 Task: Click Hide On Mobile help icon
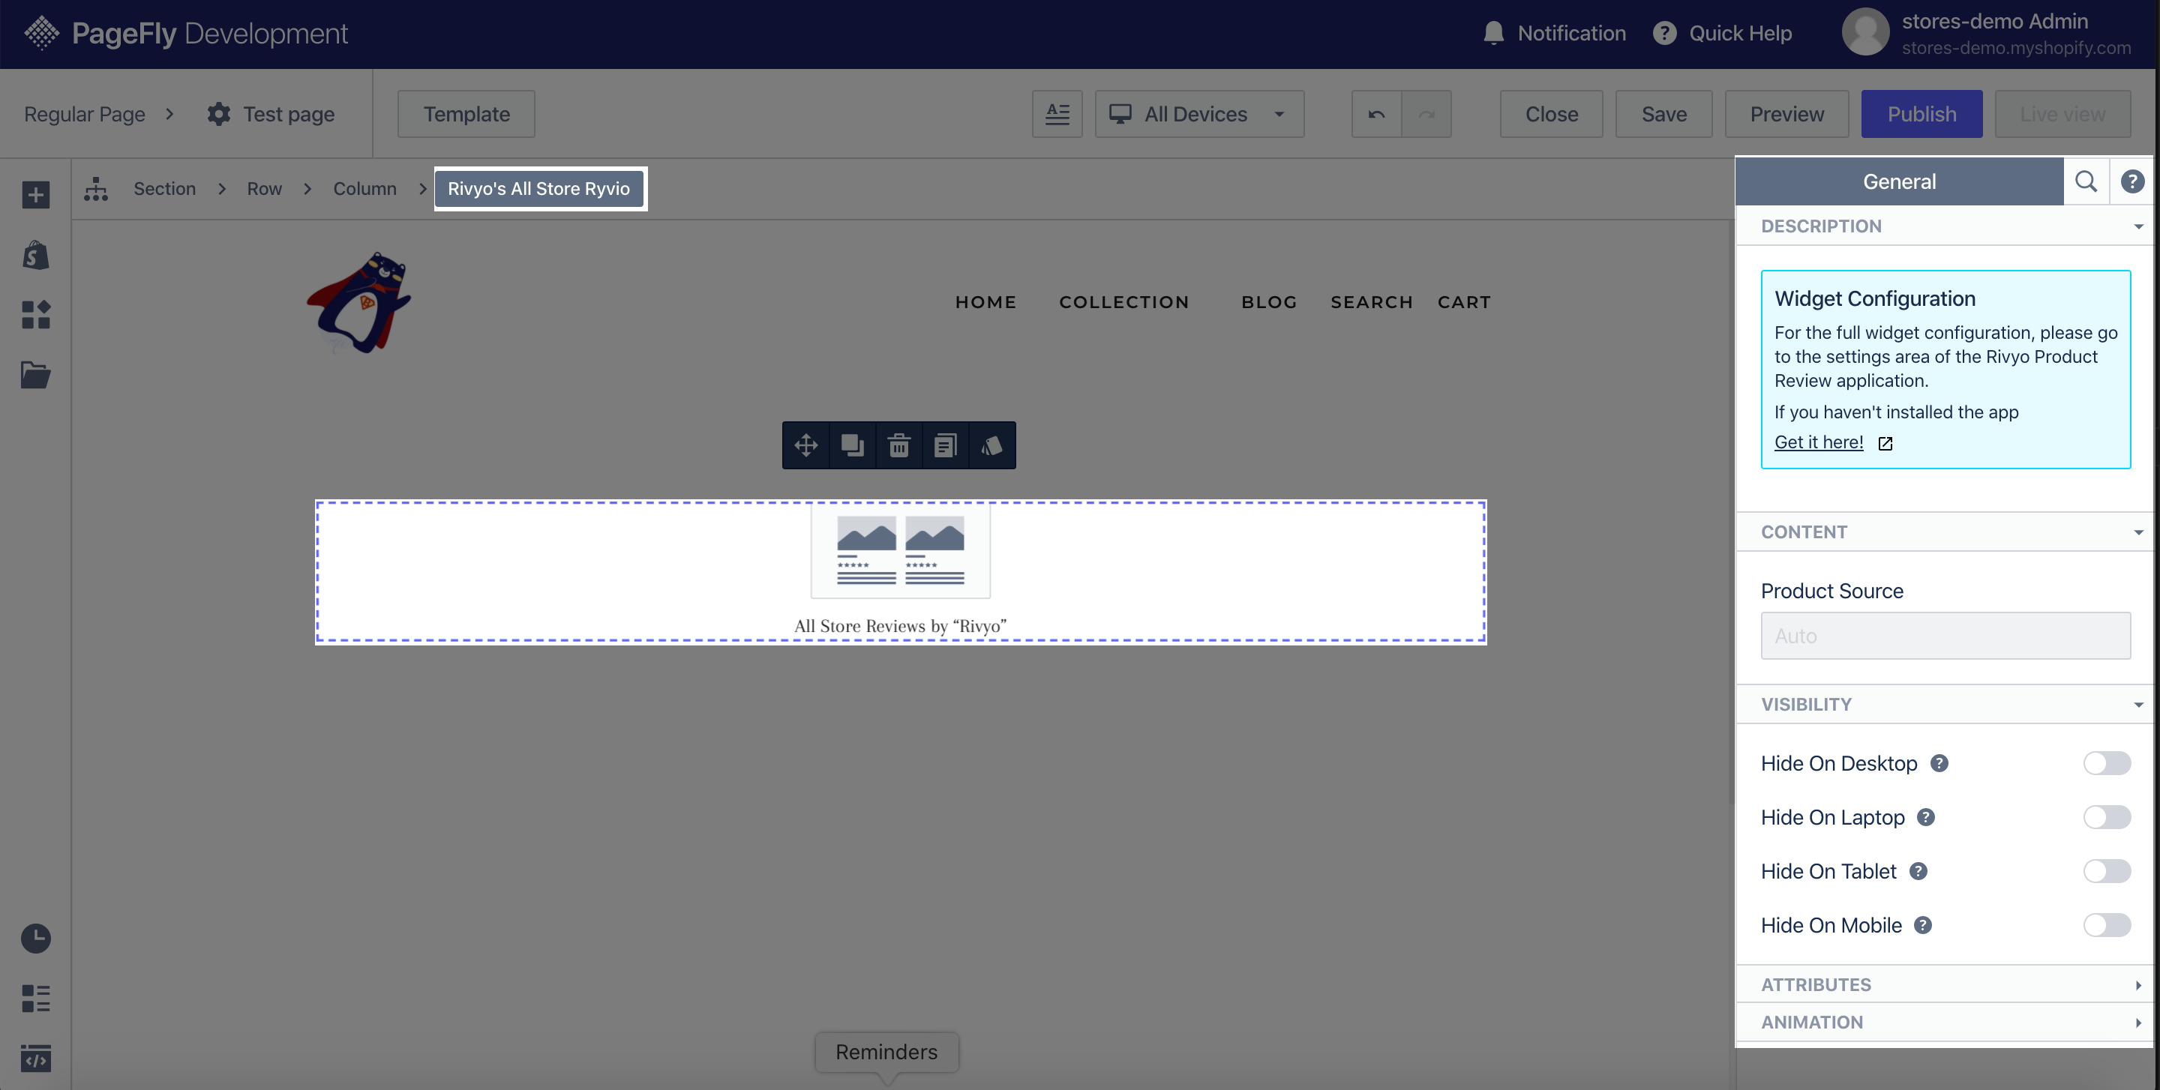[x=1923, y=925]
